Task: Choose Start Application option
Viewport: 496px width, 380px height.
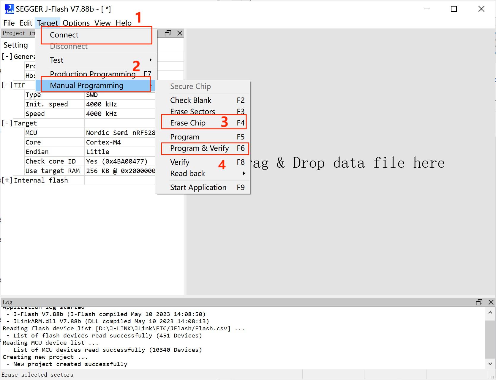Action: [203, 187]
